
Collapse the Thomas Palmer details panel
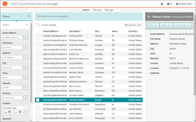149,16
